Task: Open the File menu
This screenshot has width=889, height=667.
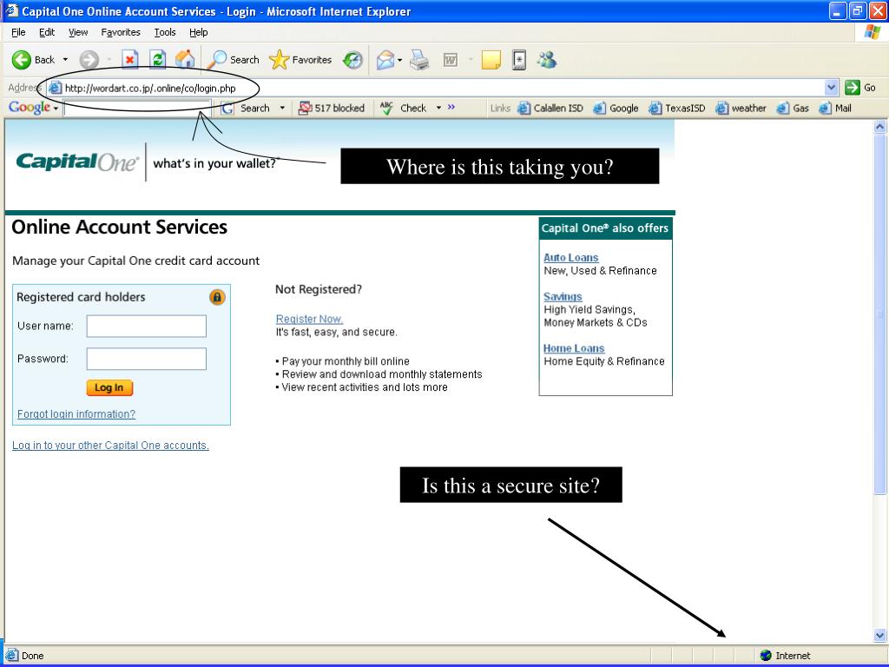Action: pyautogui.click(x=18, y=32)
